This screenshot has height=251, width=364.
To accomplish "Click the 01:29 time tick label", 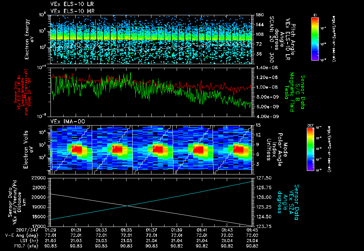I will pos(50,230).
